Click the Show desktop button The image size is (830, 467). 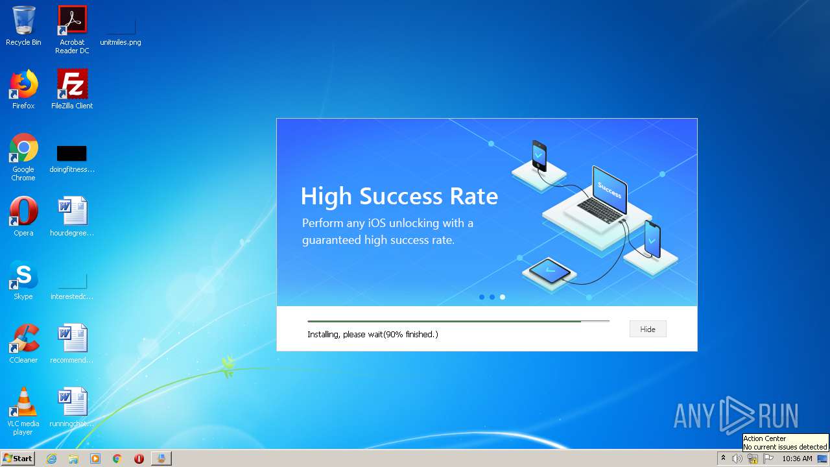point(824,459)
